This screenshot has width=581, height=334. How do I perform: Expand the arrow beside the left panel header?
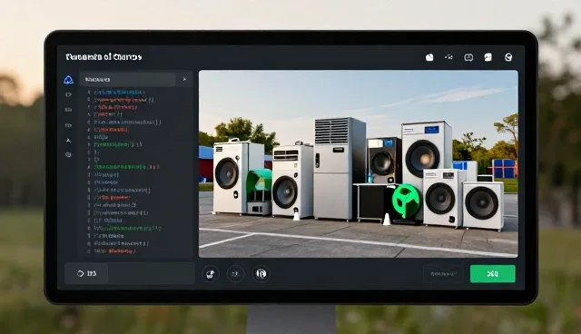click(184, 79)
